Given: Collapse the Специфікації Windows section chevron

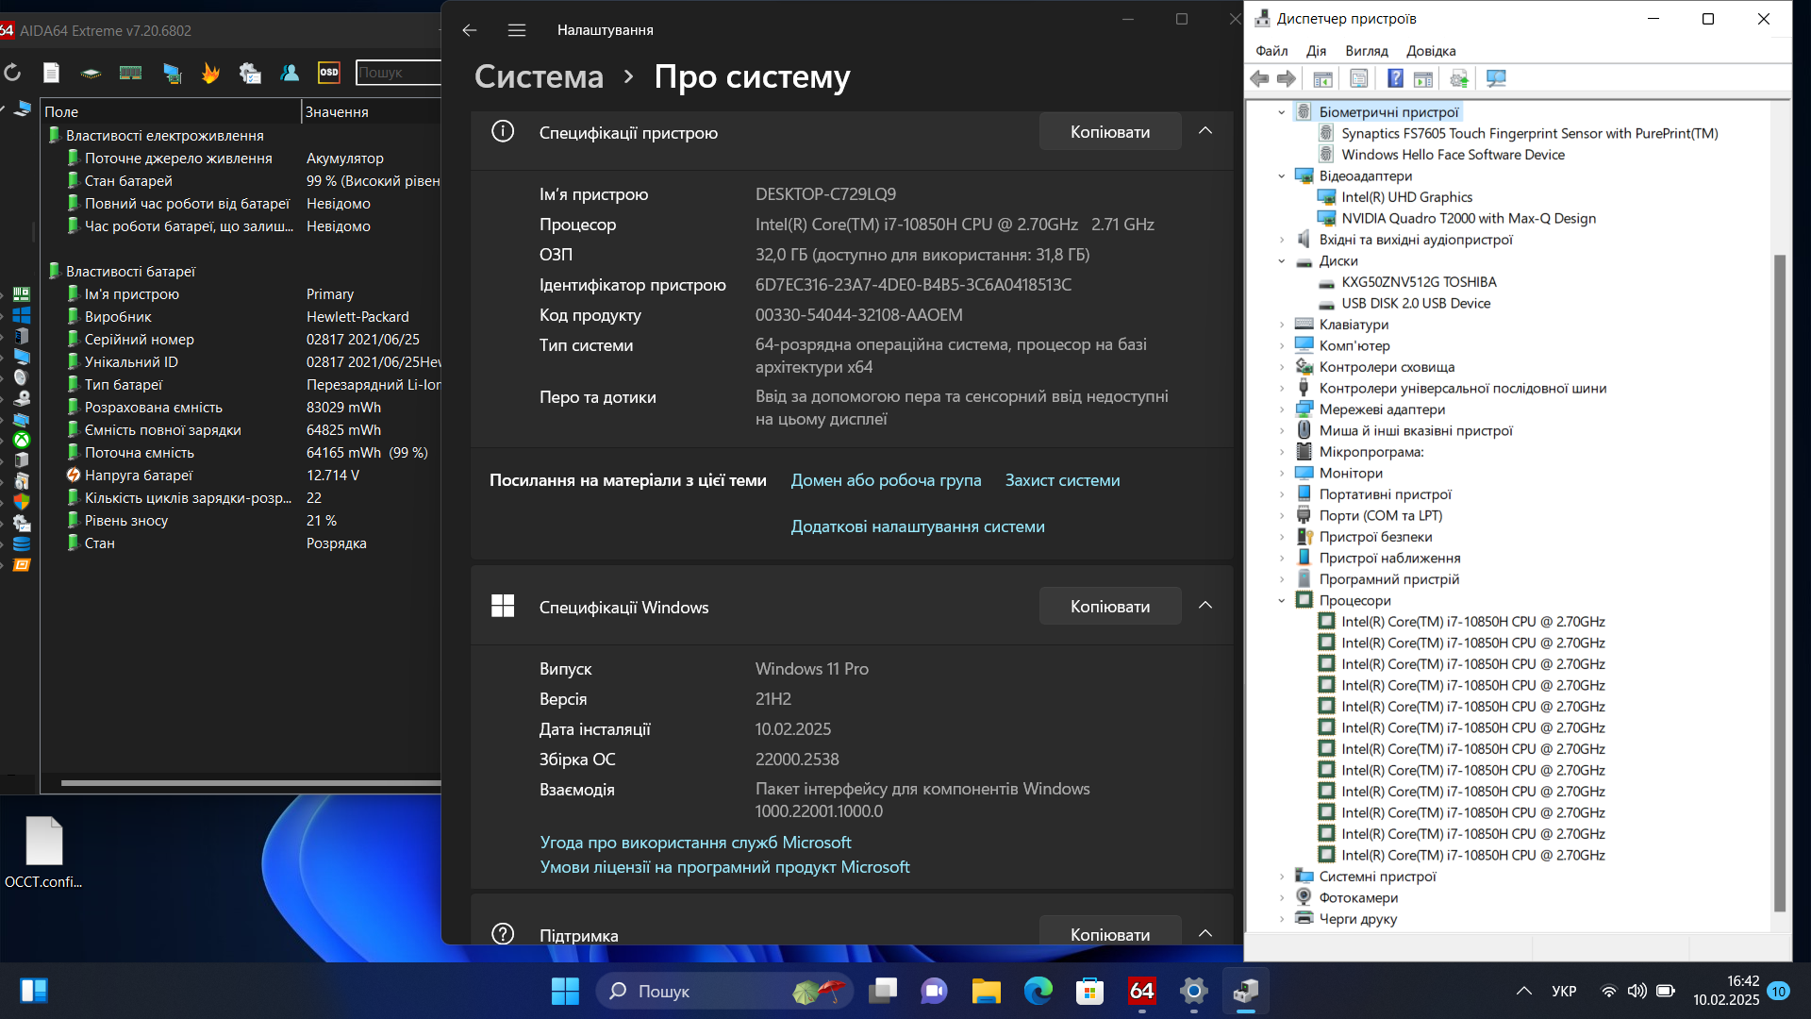Looking at the screenshot, I should [x=1205, y=606].
